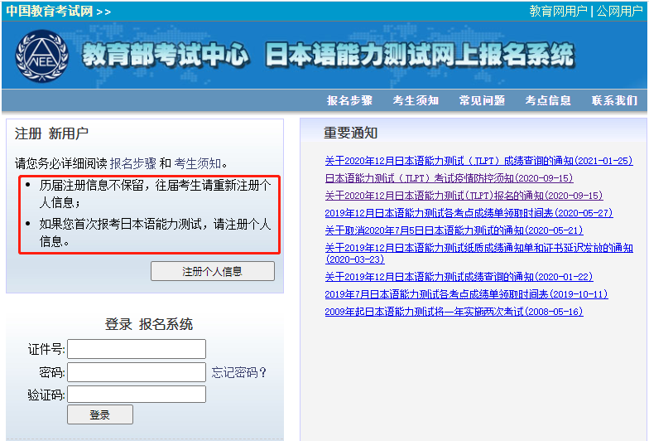
Task: Open the 报名步骤 link in registration text
Action: click(x=132, y=163)
